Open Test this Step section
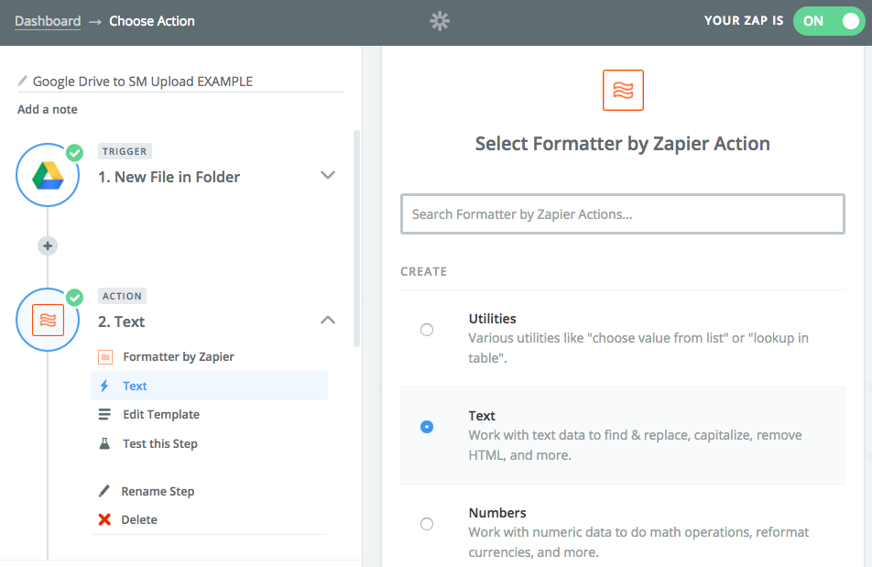The width and height of the screenshot is (872, 567). pos(160,443)
